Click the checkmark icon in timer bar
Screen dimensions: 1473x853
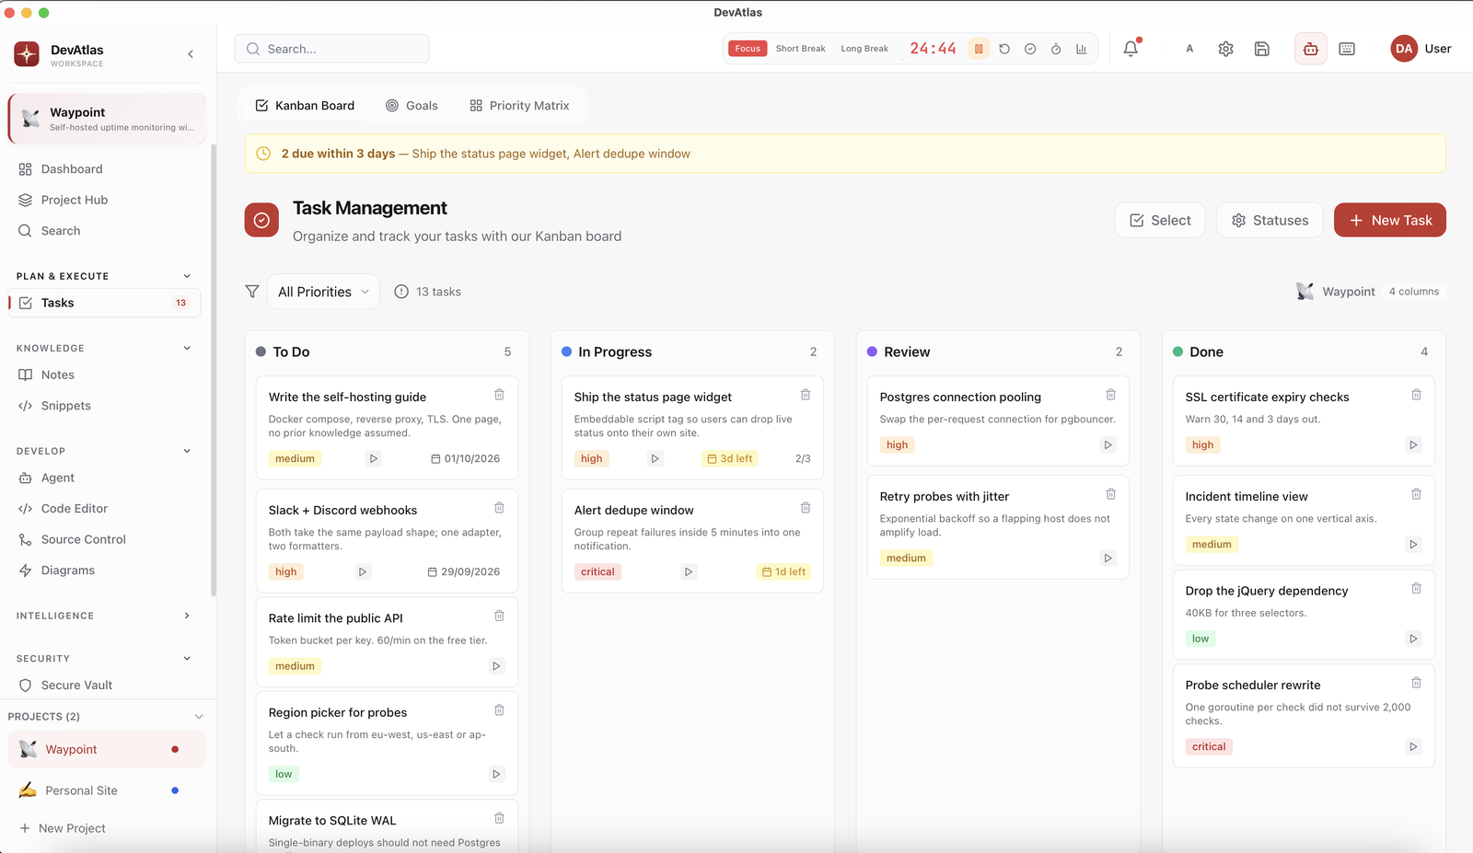(1030, 49)
